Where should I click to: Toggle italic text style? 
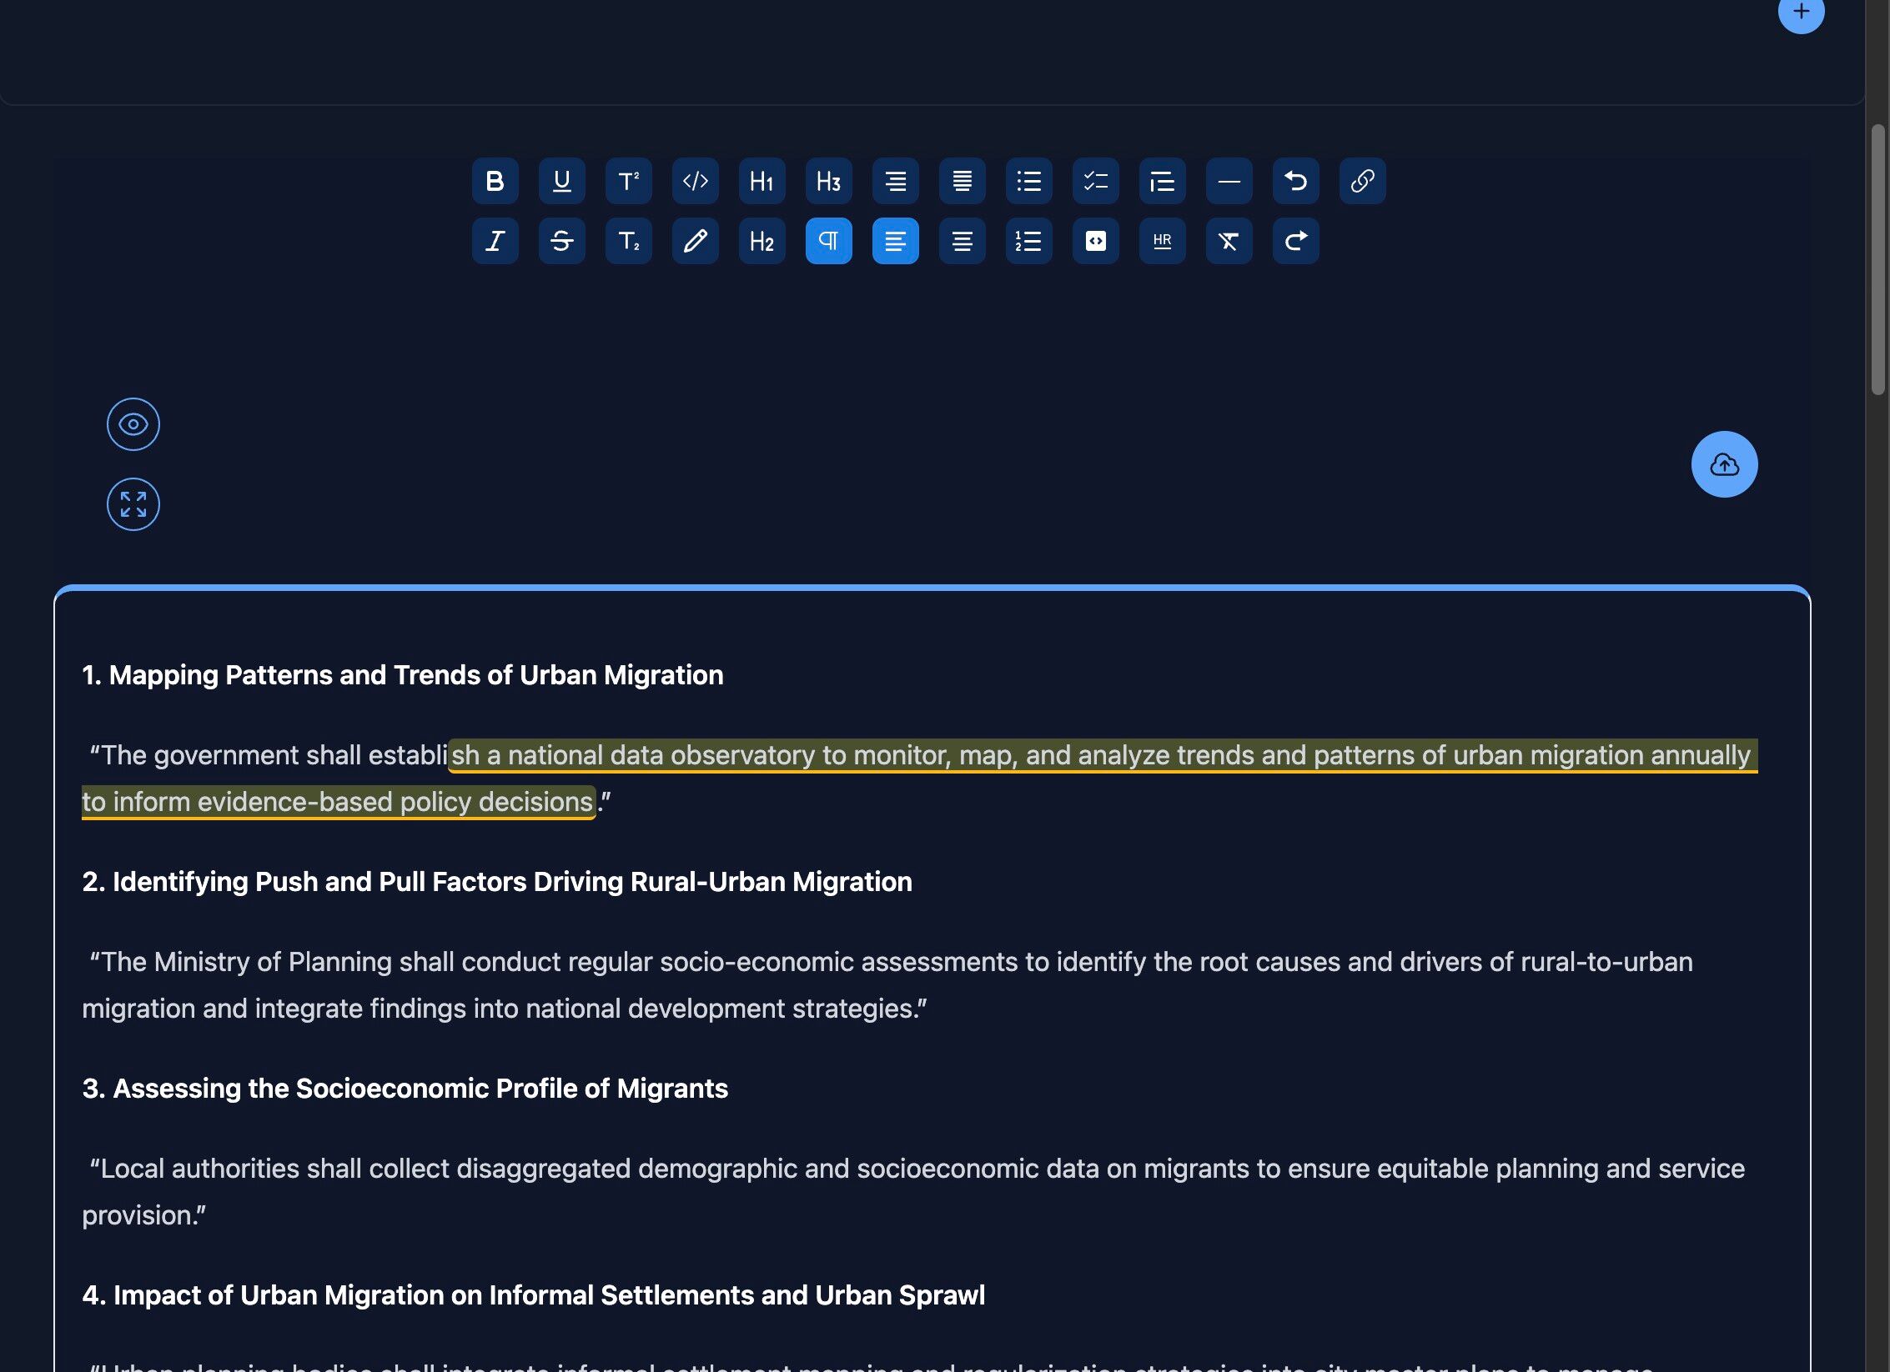[x=495, y=241]
